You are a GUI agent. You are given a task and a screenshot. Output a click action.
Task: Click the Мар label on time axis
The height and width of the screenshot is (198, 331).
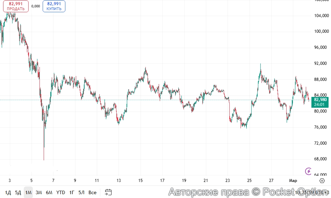point(293,181)
